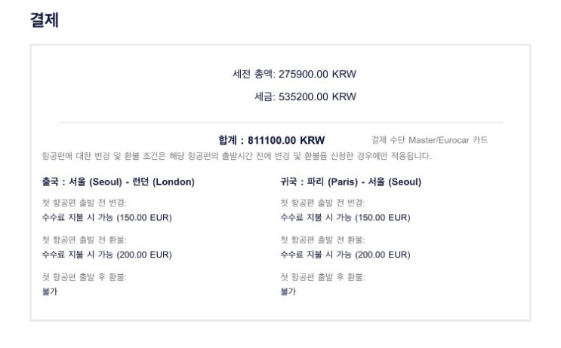This screenshot has width=561, height=348.
Task: Click the 150.00 EUR change fee under 출국
Action: [106, 218]
